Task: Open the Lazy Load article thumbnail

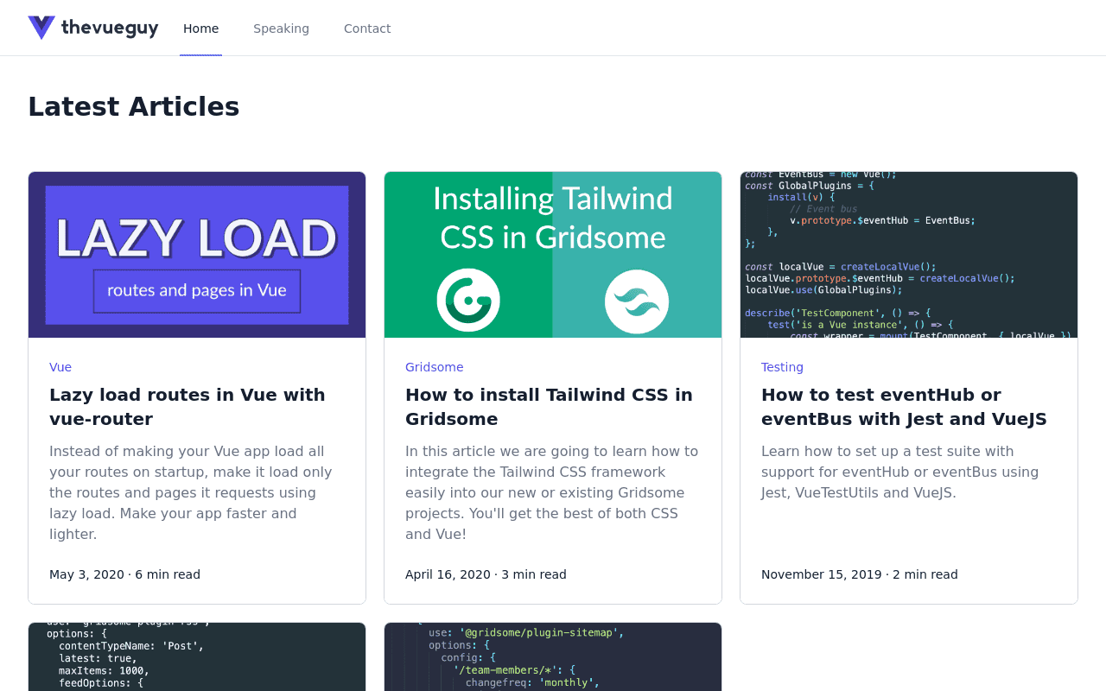Action: pyautogui.click(x=197, y=255)
